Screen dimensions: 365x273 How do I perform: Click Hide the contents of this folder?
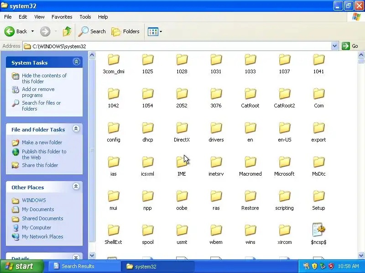tap(44, 78)
